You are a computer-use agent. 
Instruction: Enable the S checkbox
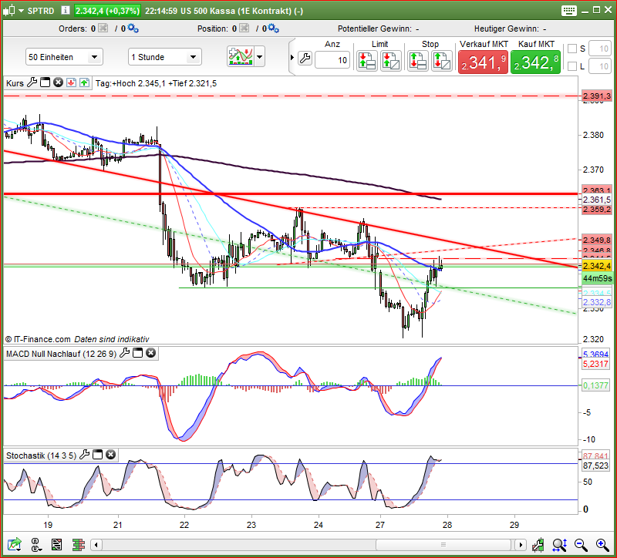572,49
